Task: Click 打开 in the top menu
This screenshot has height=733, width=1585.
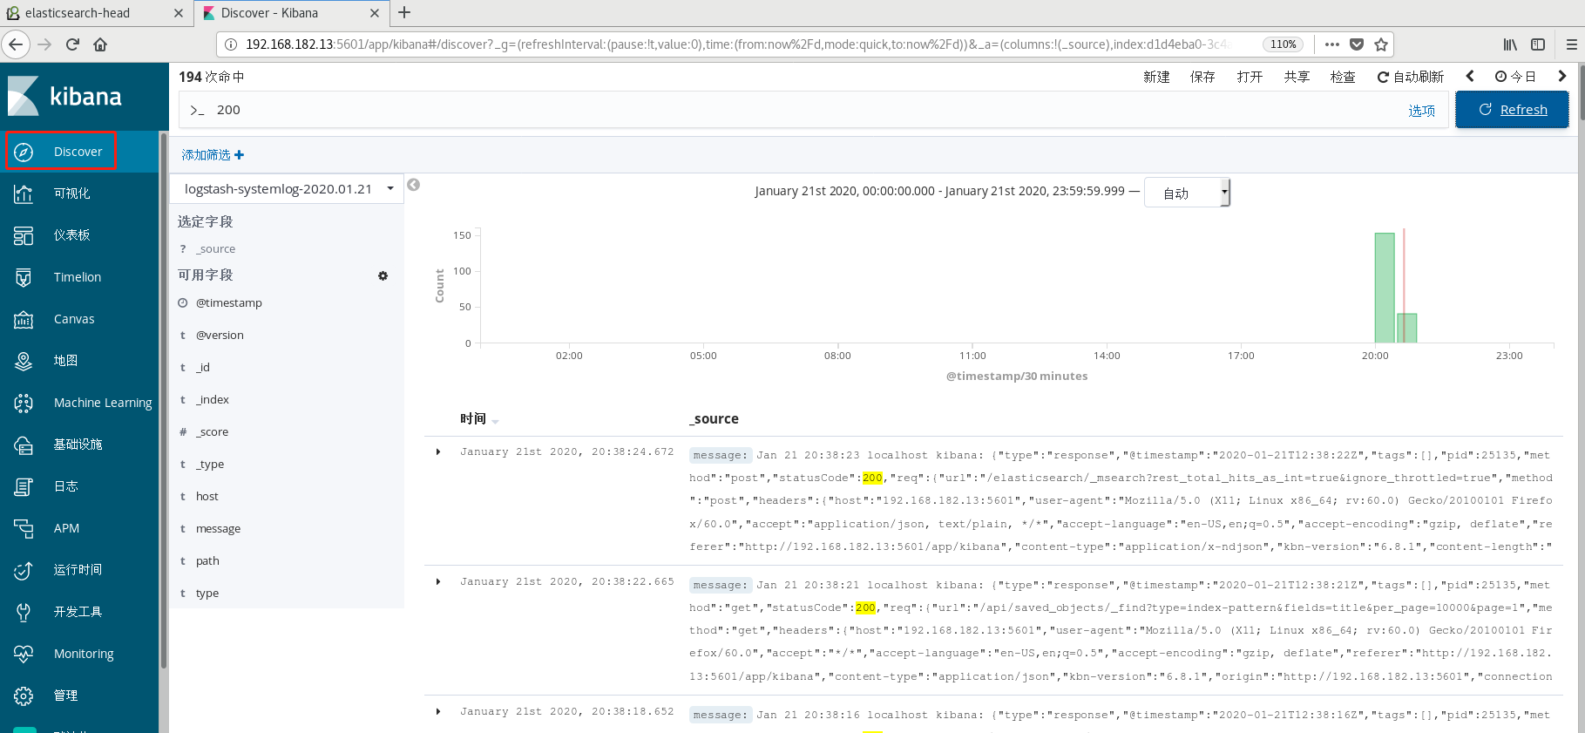Action: (x=1250, y=77)
